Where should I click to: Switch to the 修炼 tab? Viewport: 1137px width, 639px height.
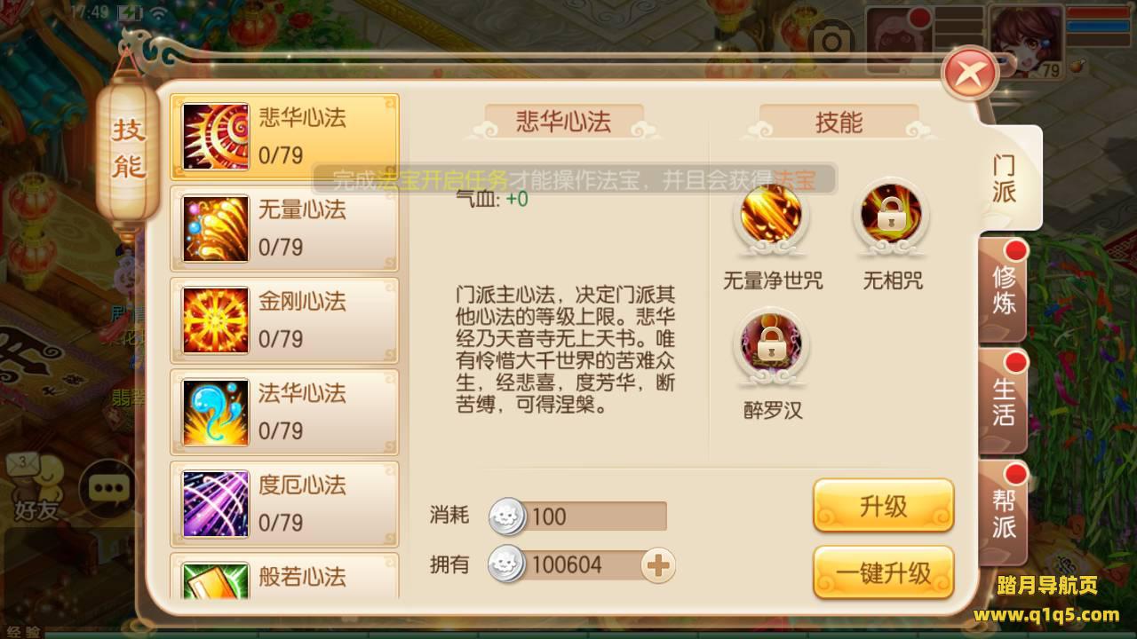point(1004,289)
